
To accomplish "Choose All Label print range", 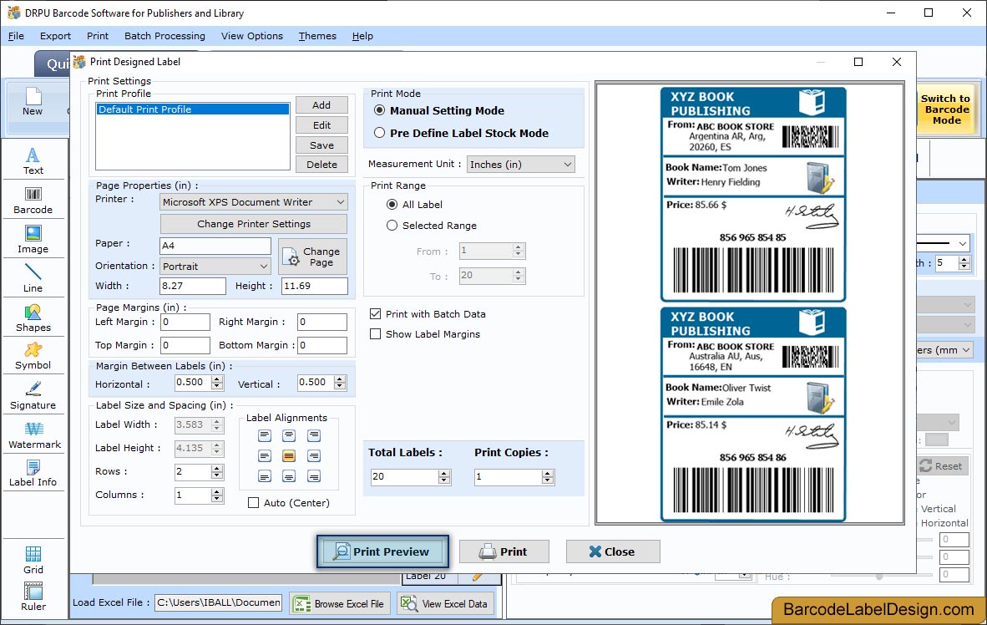I will point(392,204).
